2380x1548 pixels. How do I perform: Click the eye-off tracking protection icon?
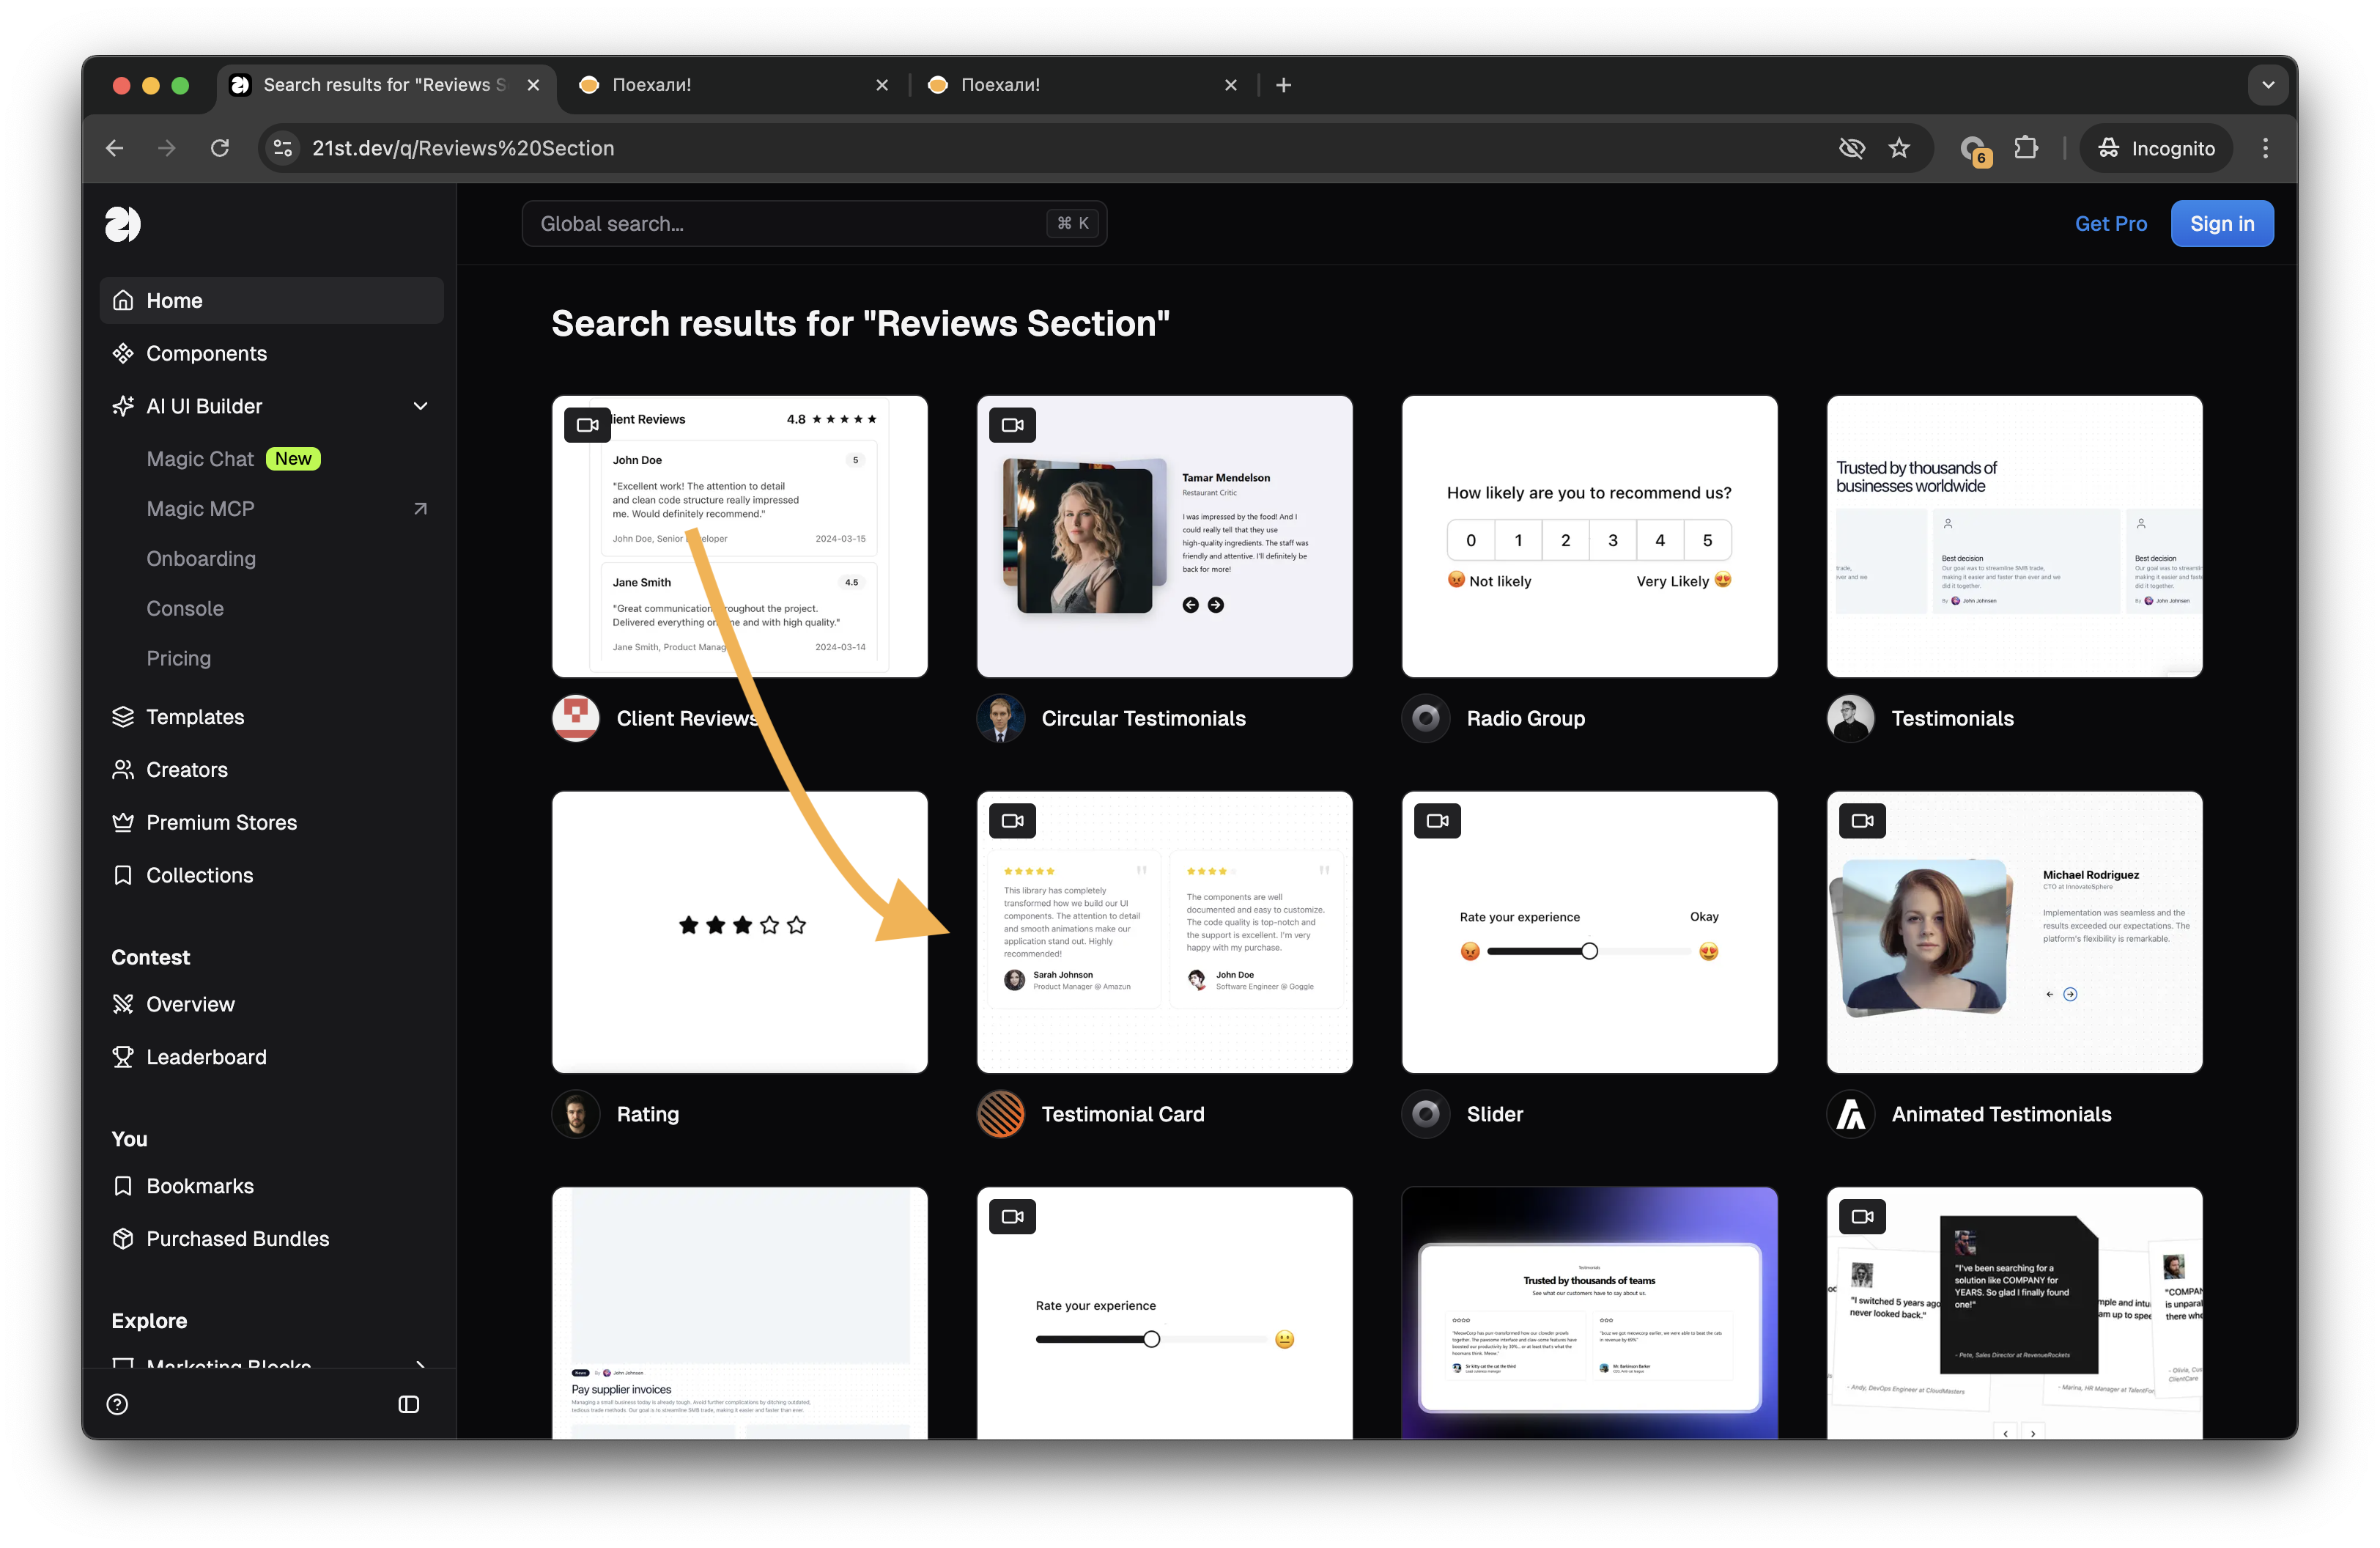(1851, 148)
